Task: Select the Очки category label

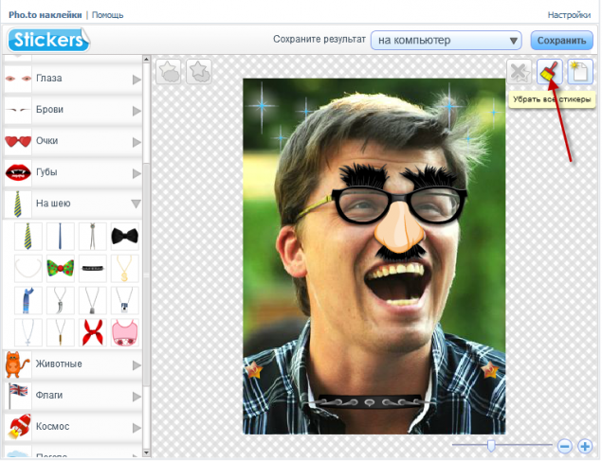Action: (46, 141)
